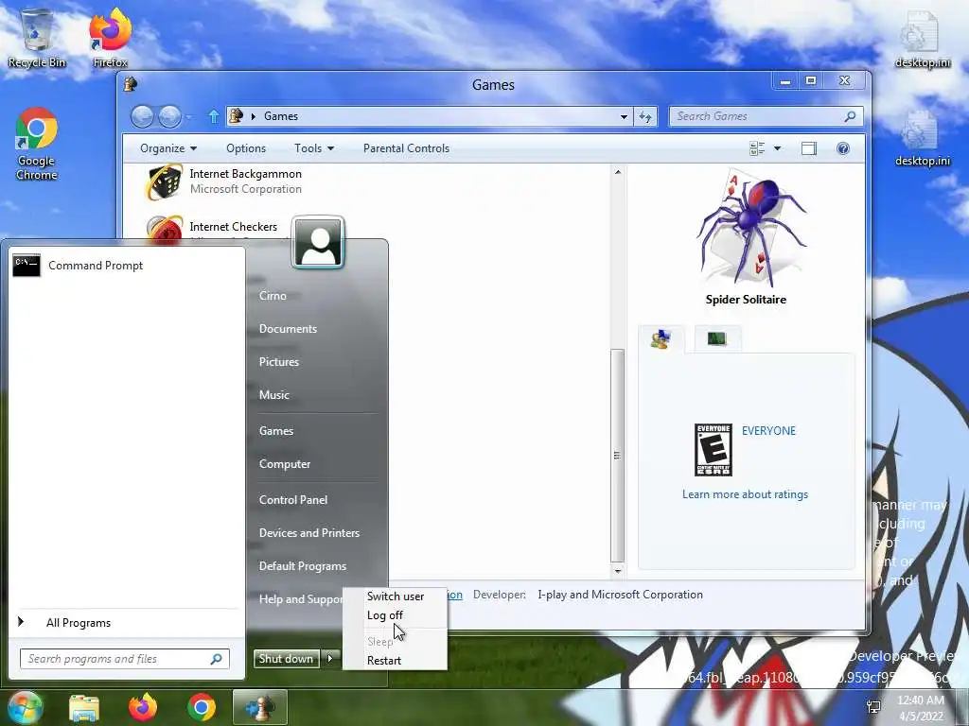Click the search magnifier in Games window
Viewport: 969px width, 726px height.
851,116
